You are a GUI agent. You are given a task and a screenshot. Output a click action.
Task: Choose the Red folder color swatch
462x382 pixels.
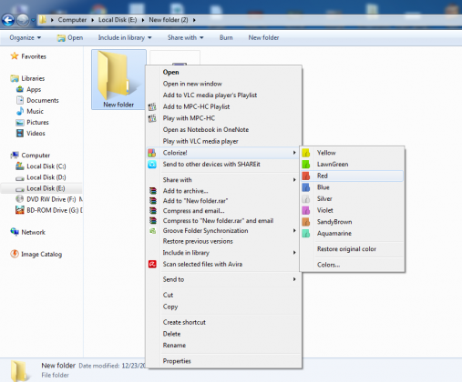[305, 176]
